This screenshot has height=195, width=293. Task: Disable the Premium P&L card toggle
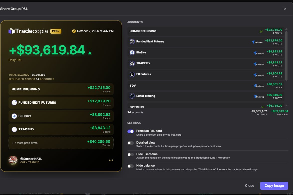pos(131,132)
